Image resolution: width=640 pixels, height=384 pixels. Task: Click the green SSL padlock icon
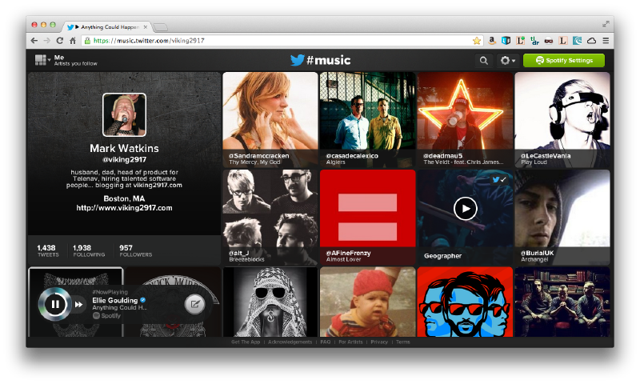[87, 40]
